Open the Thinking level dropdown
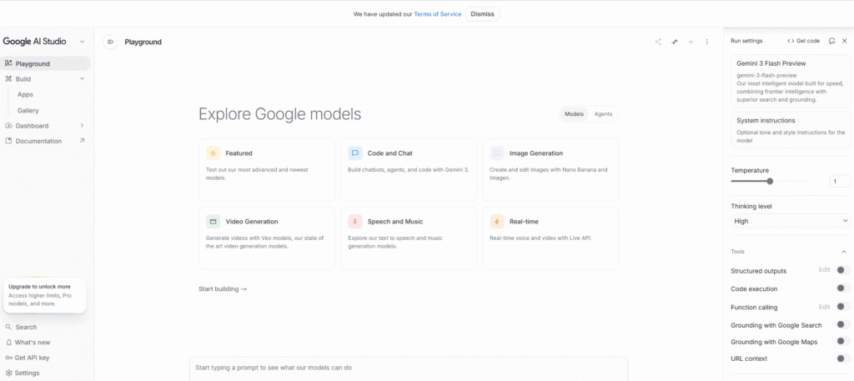854x381 pixels. (790, 221)
